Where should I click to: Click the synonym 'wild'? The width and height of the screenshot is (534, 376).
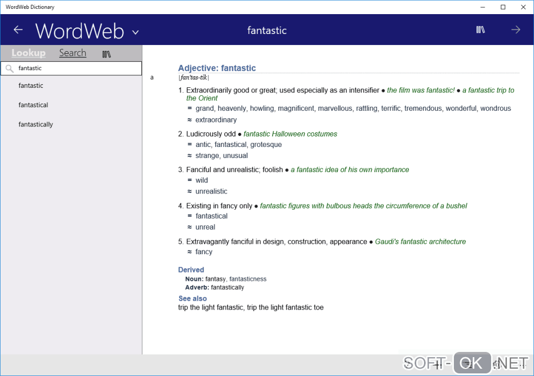click(202, 180)
